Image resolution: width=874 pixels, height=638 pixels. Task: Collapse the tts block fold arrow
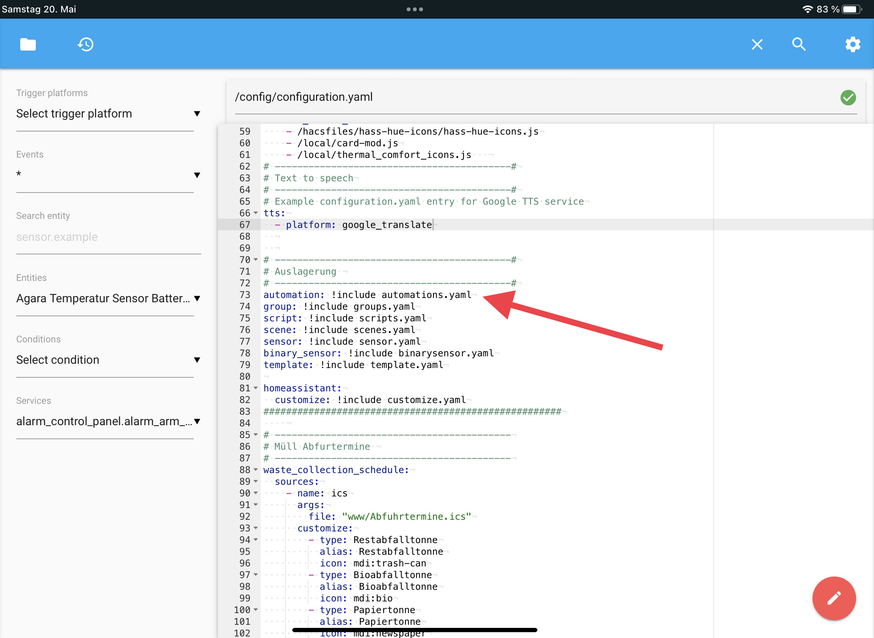(256, 213)
